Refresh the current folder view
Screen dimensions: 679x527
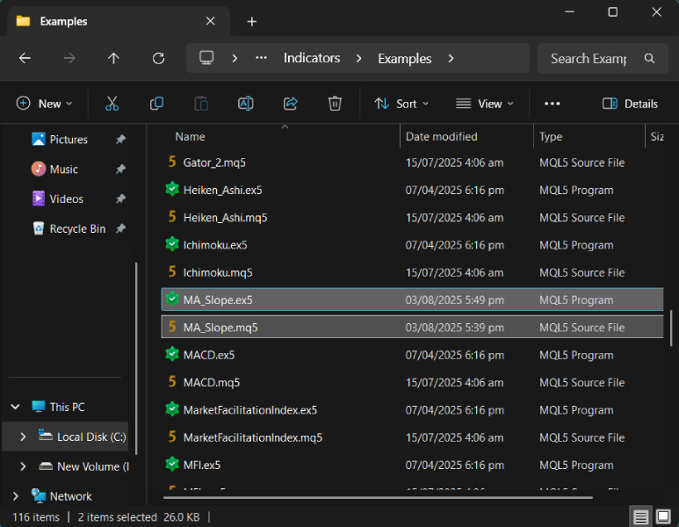point(158,59)
